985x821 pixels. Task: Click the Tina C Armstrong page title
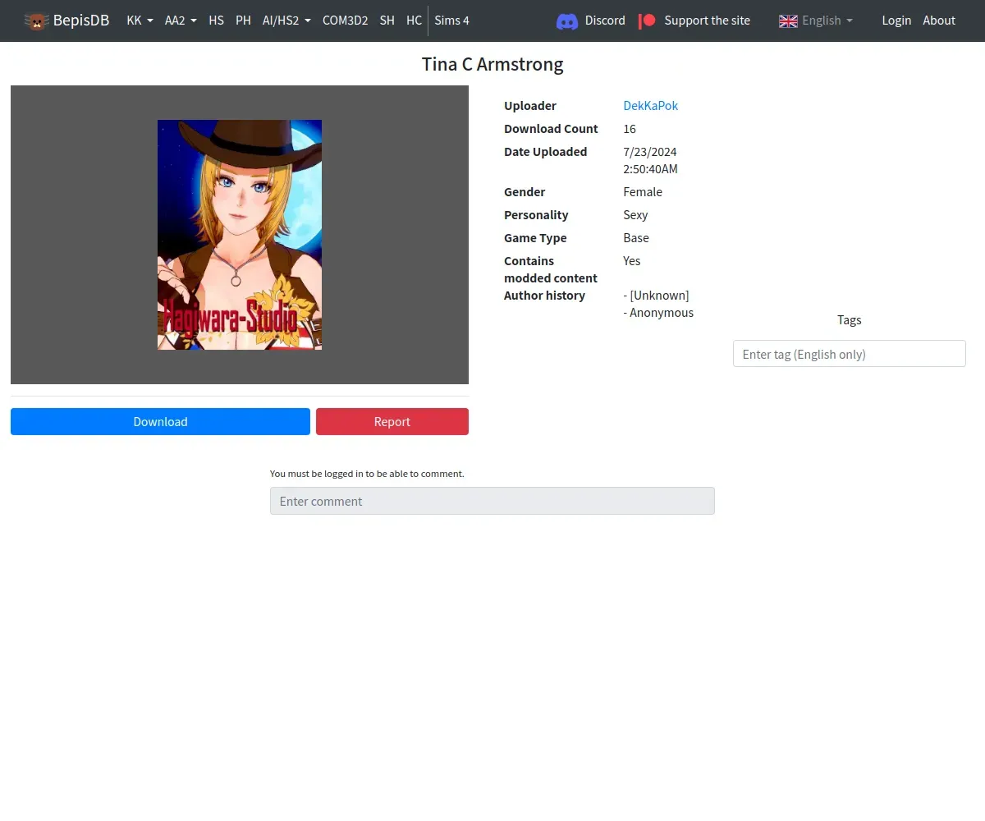coord(492,64)
